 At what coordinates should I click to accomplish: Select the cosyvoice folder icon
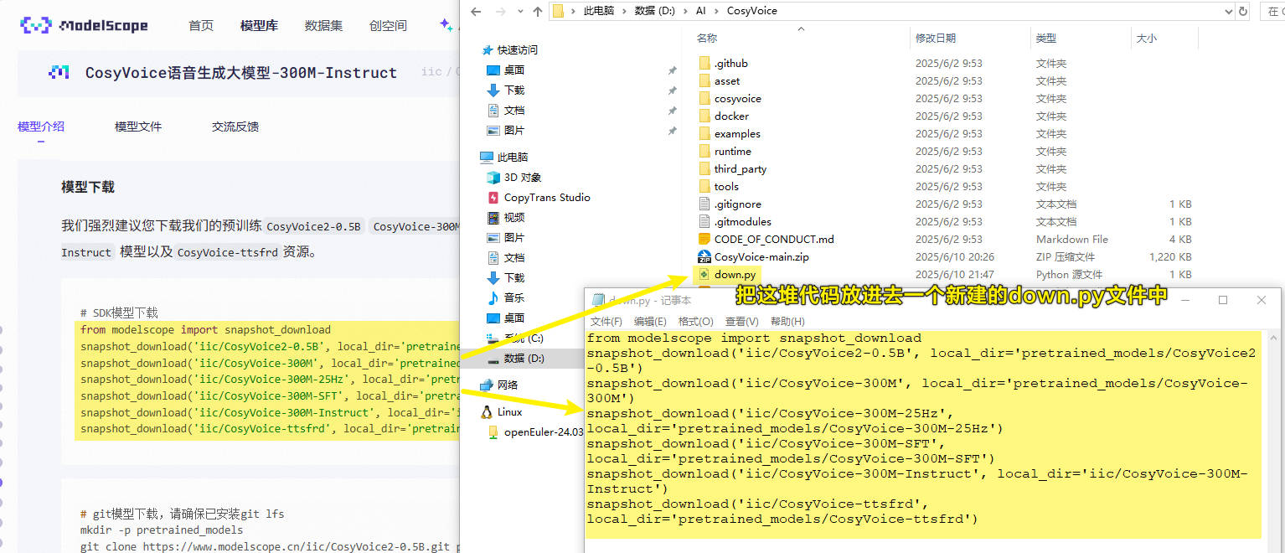(704, 98)
